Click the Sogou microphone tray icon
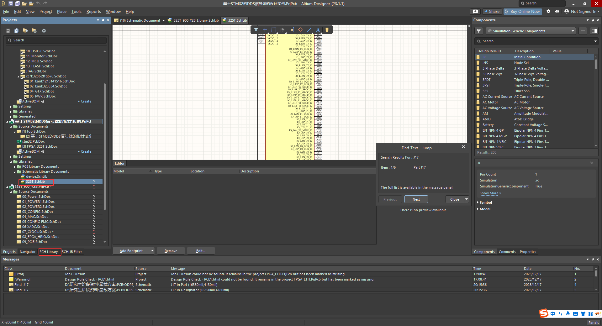The width and height of the screenshot is (602, 326). pos(568,314)
